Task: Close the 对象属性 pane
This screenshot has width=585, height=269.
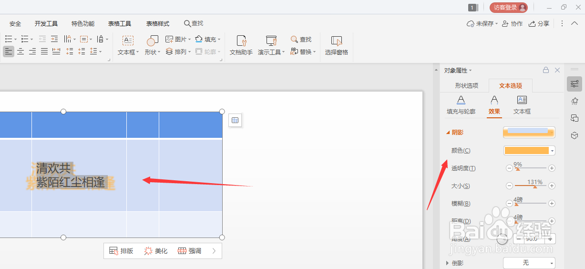Action: point(557,70)
